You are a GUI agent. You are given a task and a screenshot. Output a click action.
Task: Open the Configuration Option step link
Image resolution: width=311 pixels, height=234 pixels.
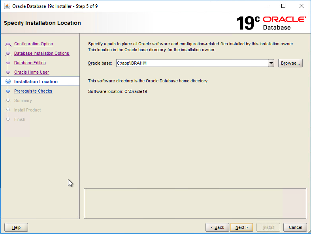(x=34, y=44)
